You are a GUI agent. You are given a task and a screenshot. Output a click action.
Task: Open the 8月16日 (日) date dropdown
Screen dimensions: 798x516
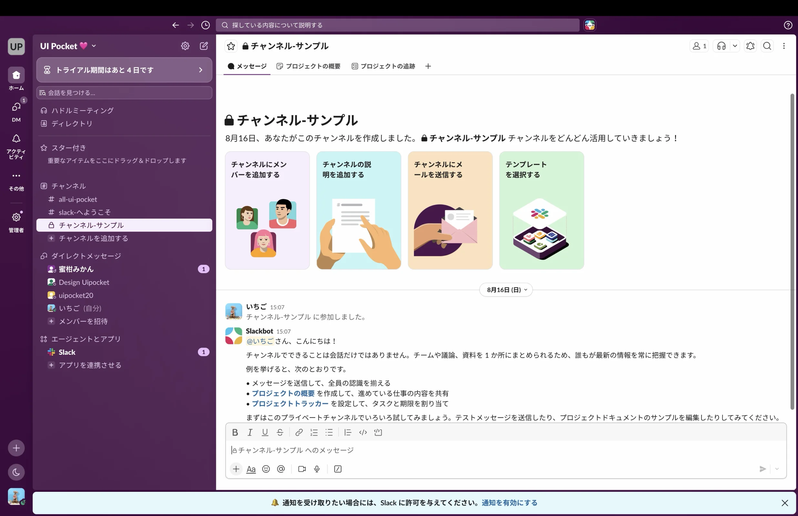point(506,290)
